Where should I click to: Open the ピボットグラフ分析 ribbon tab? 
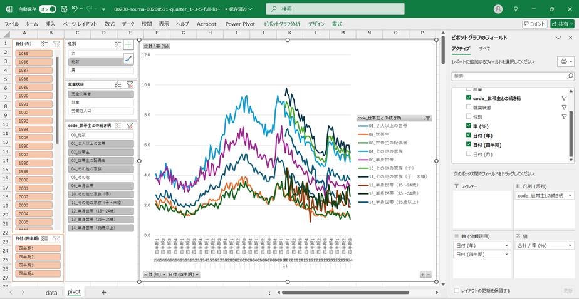point(282,24)
